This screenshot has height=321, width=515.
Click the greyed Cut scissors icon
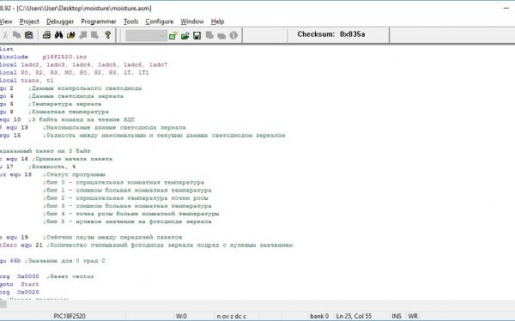coord(5,35)
